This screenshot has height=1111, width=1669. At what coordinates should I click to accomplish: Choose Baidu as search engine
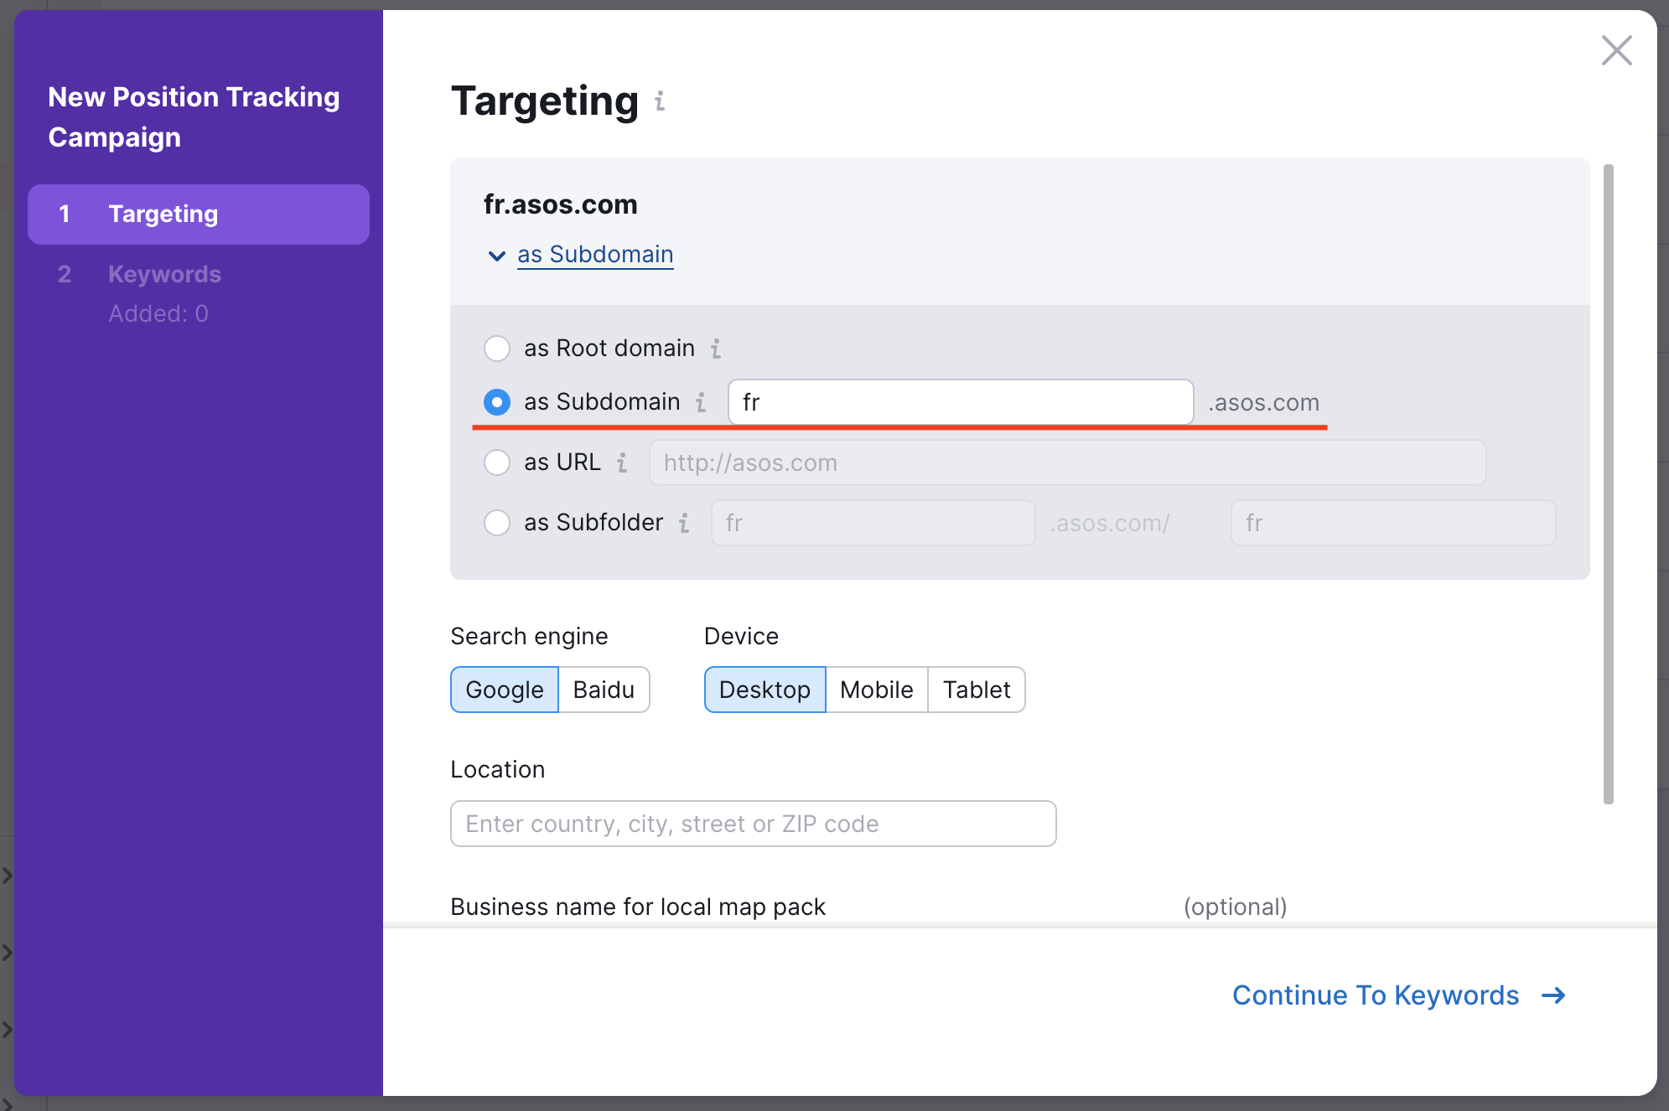(604, 690)
